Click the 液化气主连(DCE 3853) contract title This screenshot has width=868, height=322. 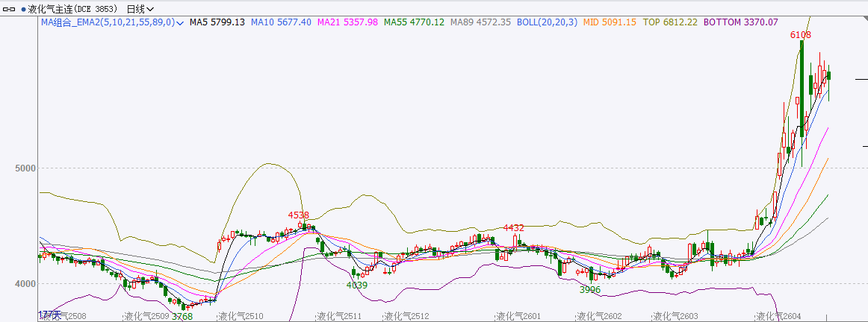pyautogui.click(x=73, y=9)
